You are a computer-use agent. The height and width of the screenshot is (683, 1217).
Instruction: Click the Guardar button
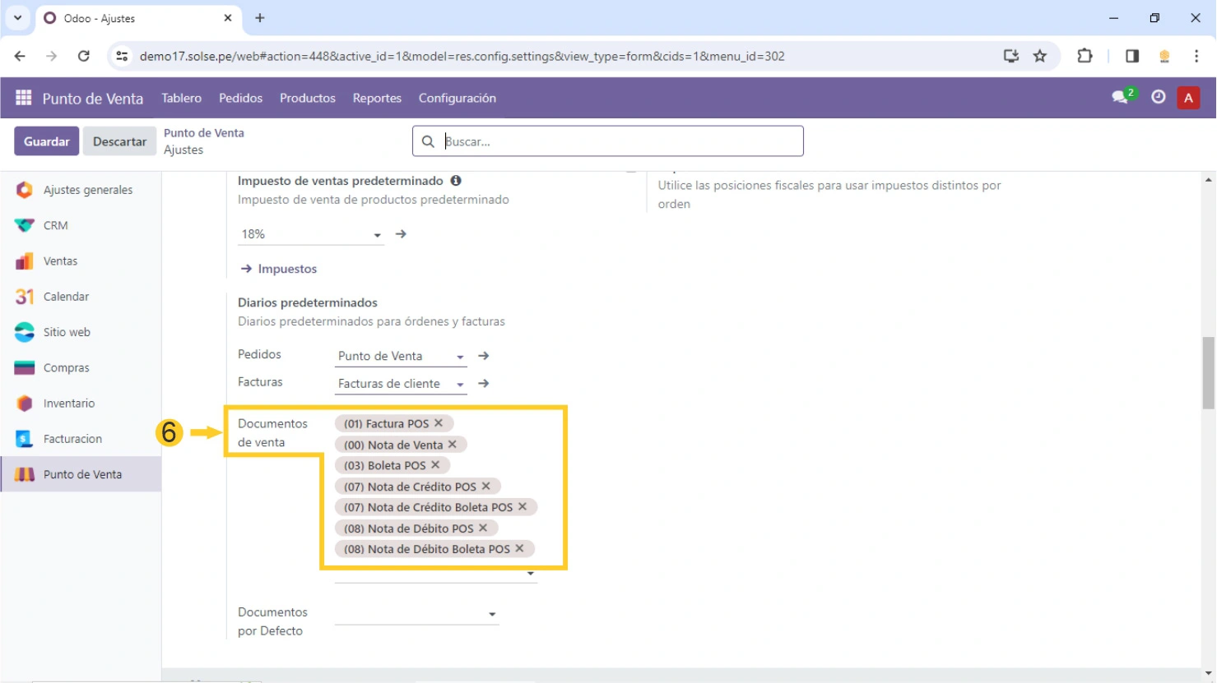point(47,141)
